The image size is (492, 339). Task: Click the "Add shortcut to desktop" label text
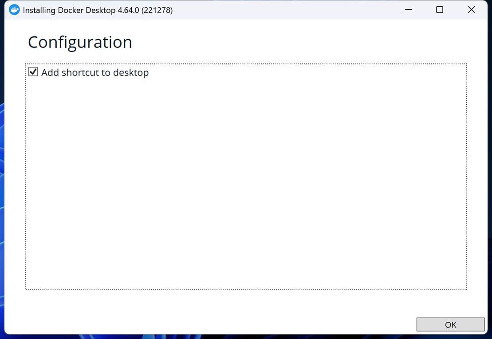[95, 72]
